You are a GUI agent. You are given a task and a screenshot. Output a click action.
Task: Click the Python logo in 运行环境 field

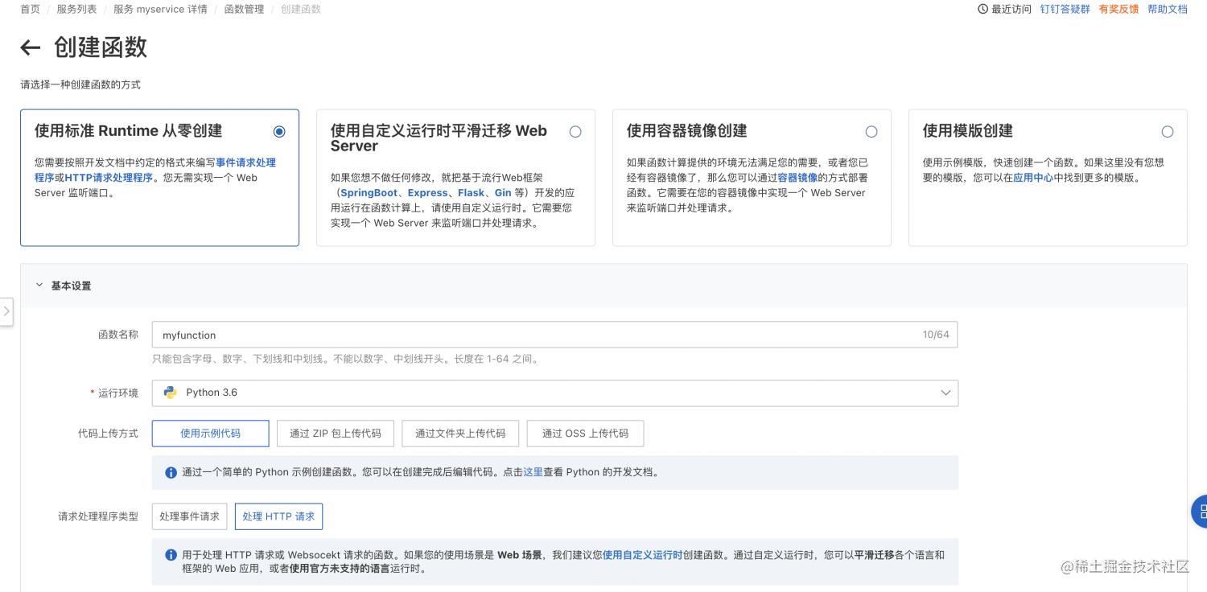[x=171, y=393]
